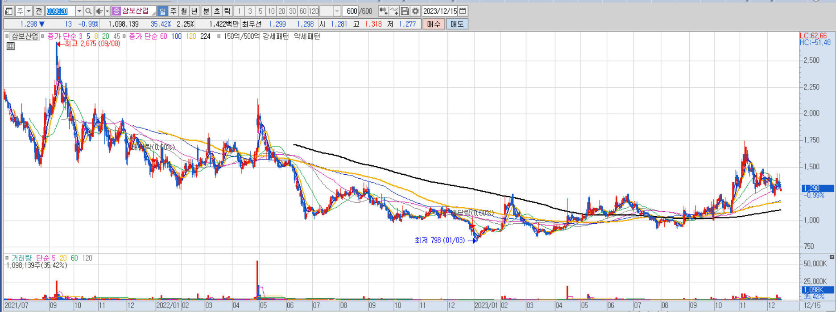Click the 12/15 date label at axis end
This screenshot has height=312, width=836.
click(812, 306)
